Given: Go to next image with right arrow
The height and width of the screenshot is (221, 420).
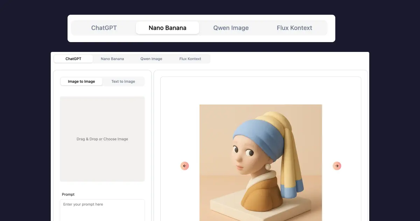Looking at the screenshot, I should pyautogui.click(x=337, y=166).
